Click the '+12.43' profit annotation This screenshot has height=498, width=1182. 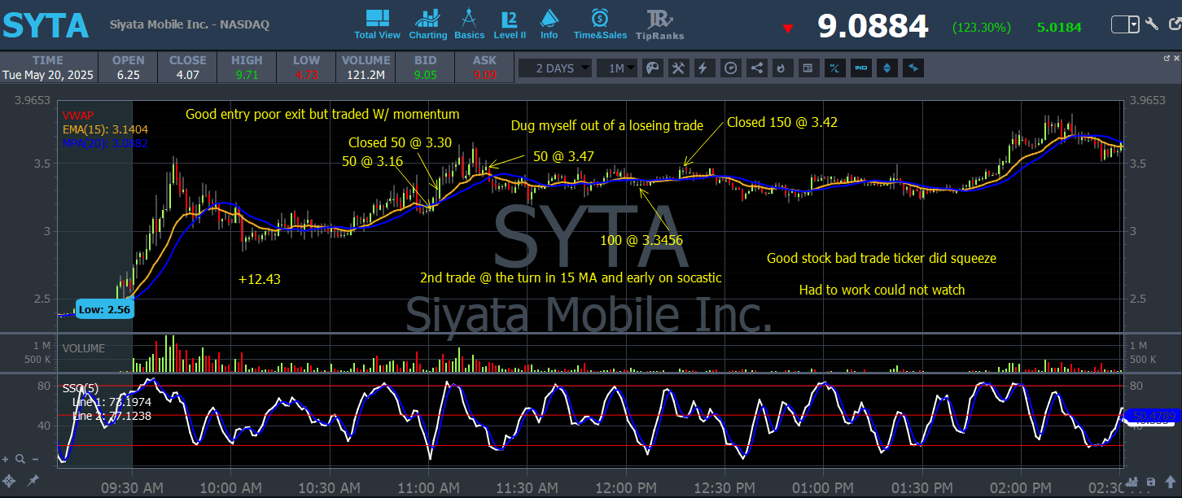[258, 279]
